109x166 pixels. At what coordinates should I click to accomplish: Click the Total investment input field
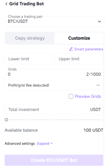[54, 110]
